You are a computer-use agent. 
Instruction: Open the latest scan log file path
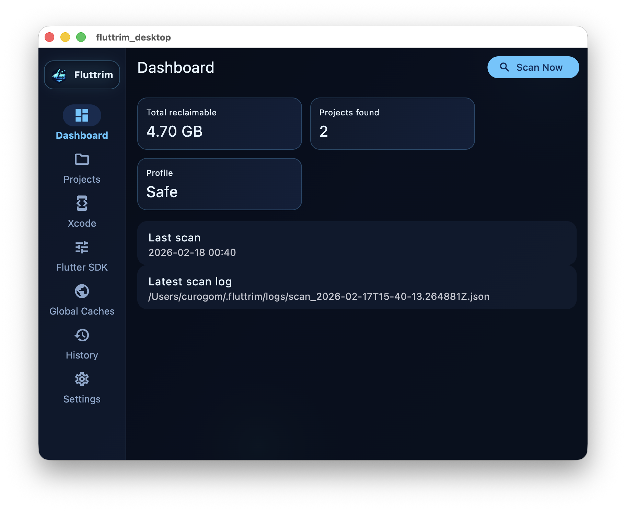(319, 296)
